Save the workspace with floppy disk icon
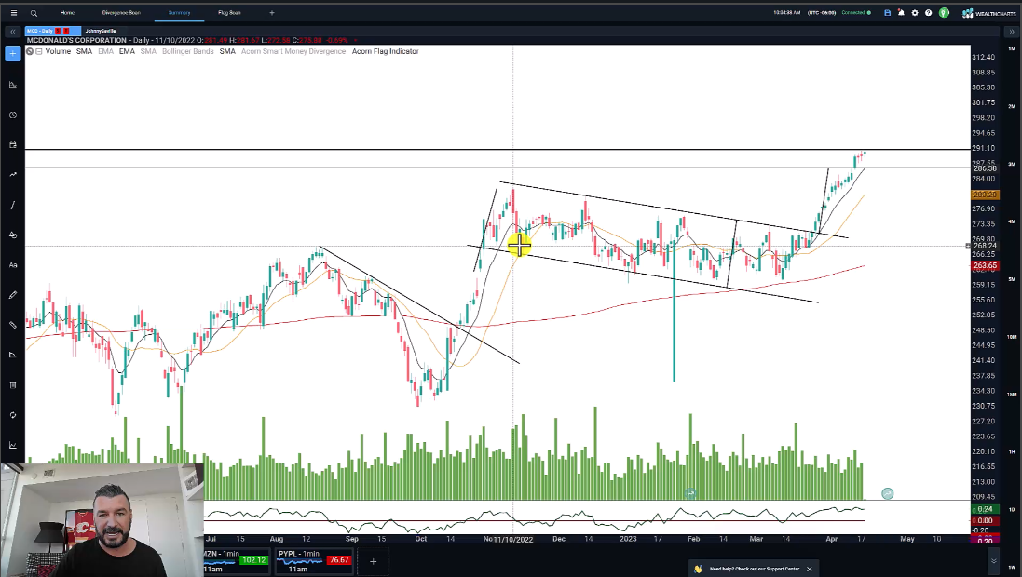Image resolution: width=1022 pixels, height=577 pixels. pyautogui.click(x=887, y=13)
